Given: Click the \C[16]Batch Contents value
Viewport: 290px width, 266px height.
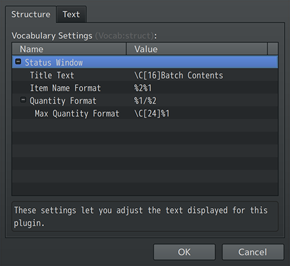Looking at the screenshot, I should click(x=179, y=75).
